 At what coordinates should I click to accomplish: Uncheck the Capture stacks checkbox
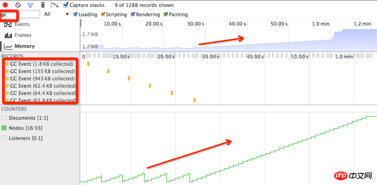[x=66, y=5]
